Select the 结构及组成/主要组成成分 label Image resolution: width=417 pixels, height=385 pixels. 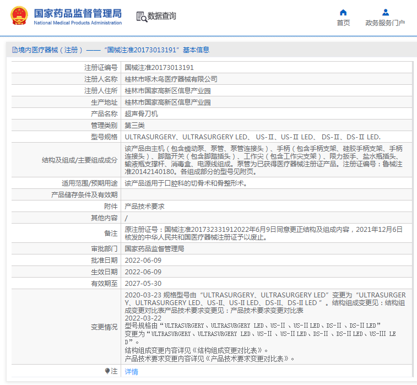pos(79,160)
